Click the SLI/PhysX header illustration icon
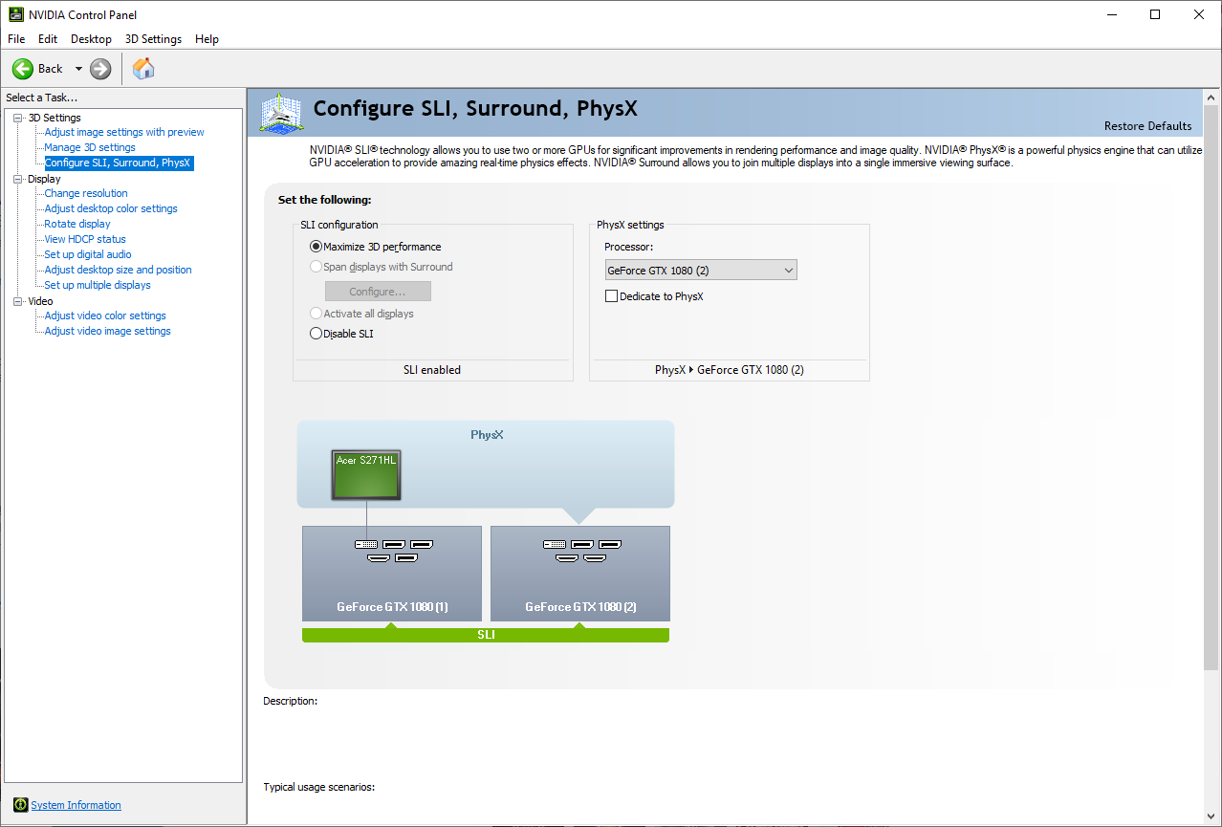The height and width of the screenshot is (827, 1222). pyautogui.click(x=280, y=114)
